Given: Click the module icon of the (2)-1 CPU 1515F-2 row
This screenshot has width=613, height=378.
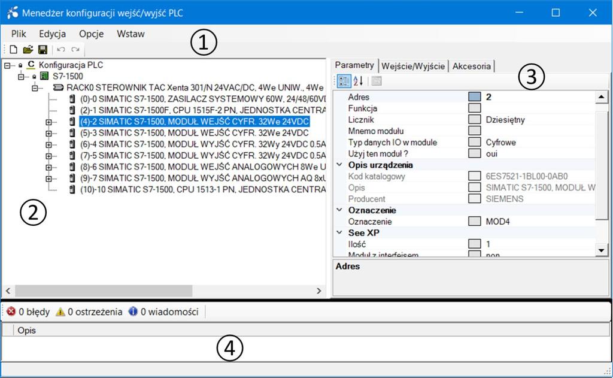Looking at the screenshot, I should click(x=72, y=110).
